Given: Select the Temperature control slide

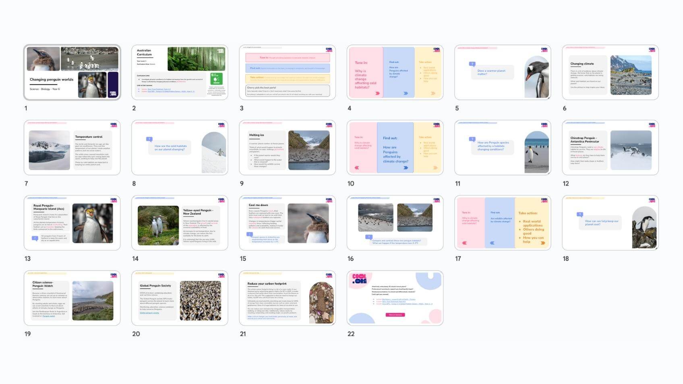Looking at the screenshot, I should point(72,148).
